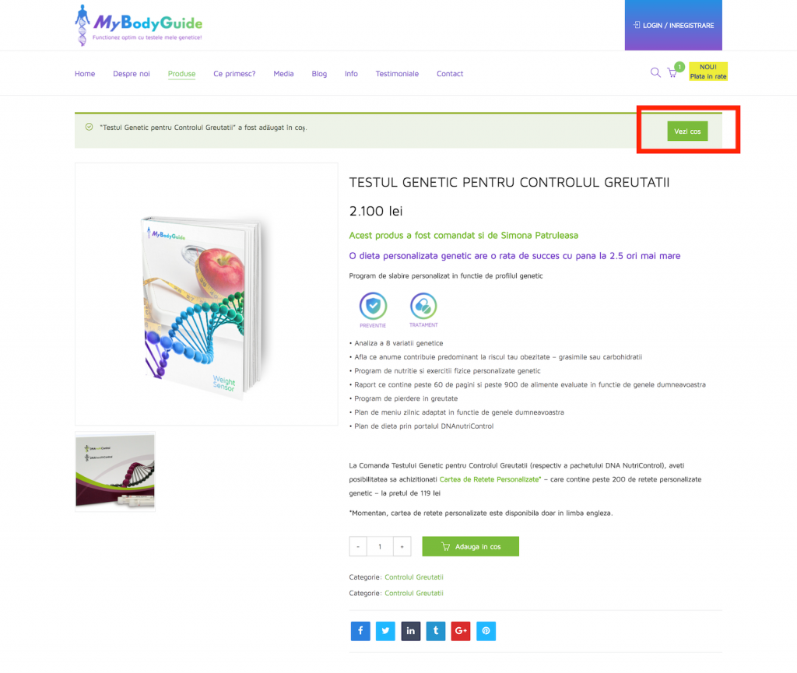Viewport: 797px width, 673px height.
Task: Share product on Tumblr
Action: click(436, 631)
